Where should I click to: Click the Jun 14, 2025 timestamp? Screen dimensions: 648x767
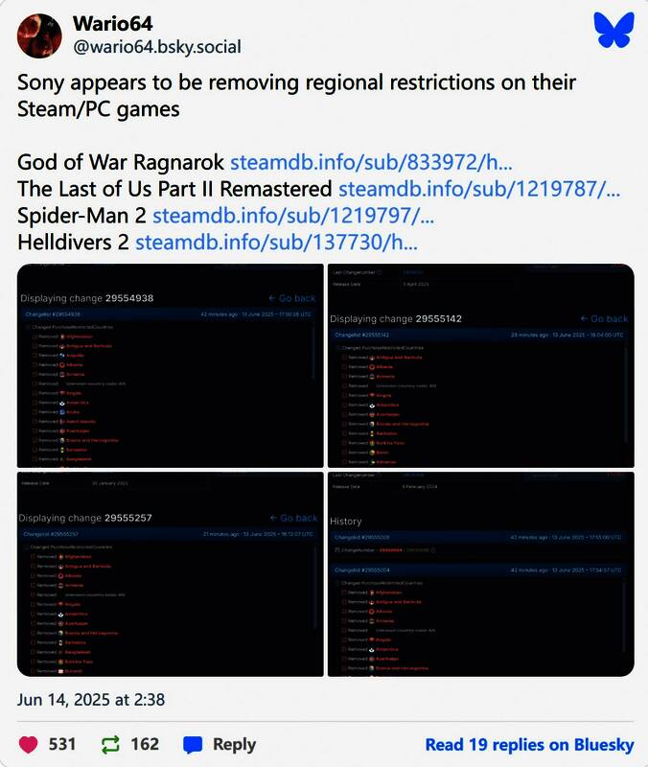[x=91, y=699]
